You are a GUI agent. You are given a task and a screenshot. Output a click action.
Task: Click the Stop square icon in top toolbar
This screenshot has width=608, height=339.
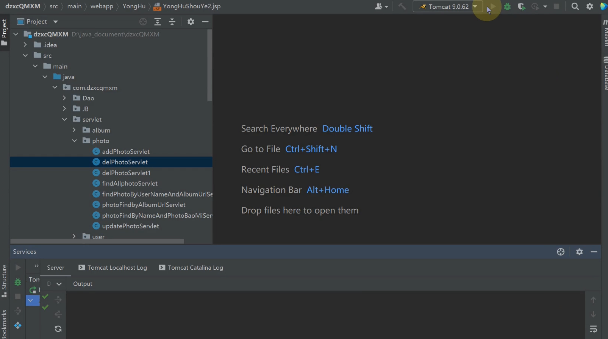pos(556,6)
